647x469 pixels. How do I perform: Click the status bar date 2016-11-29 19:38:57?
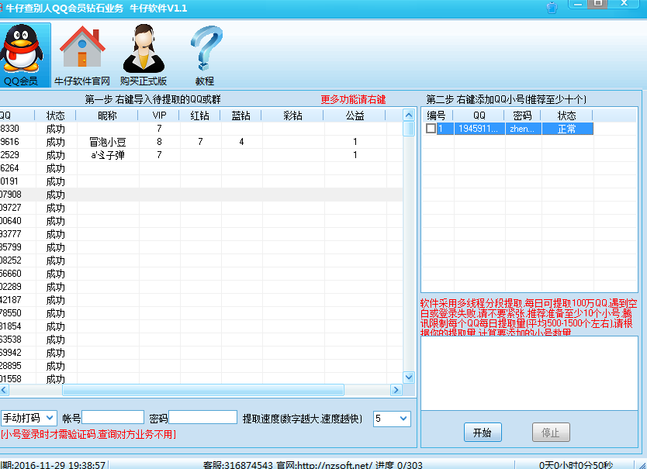pyautogui.click(x=61, y=465)
